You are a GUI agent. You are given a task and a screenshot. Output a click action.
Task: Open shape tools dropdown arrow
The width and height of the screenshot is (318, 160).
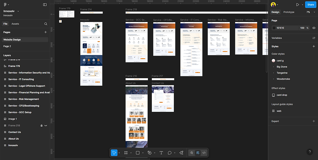143,153
